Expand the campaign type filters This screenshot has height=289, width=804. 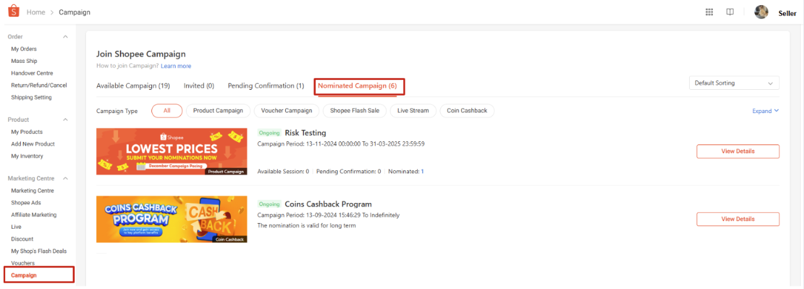[x=765, y=111]
